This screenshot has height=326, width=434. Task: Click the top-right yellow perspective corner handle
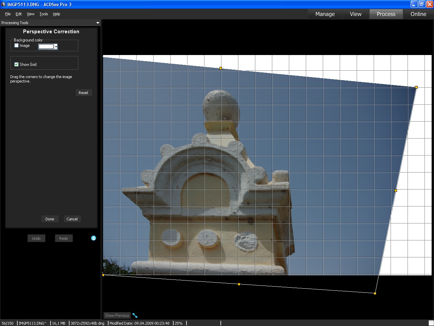416,87
